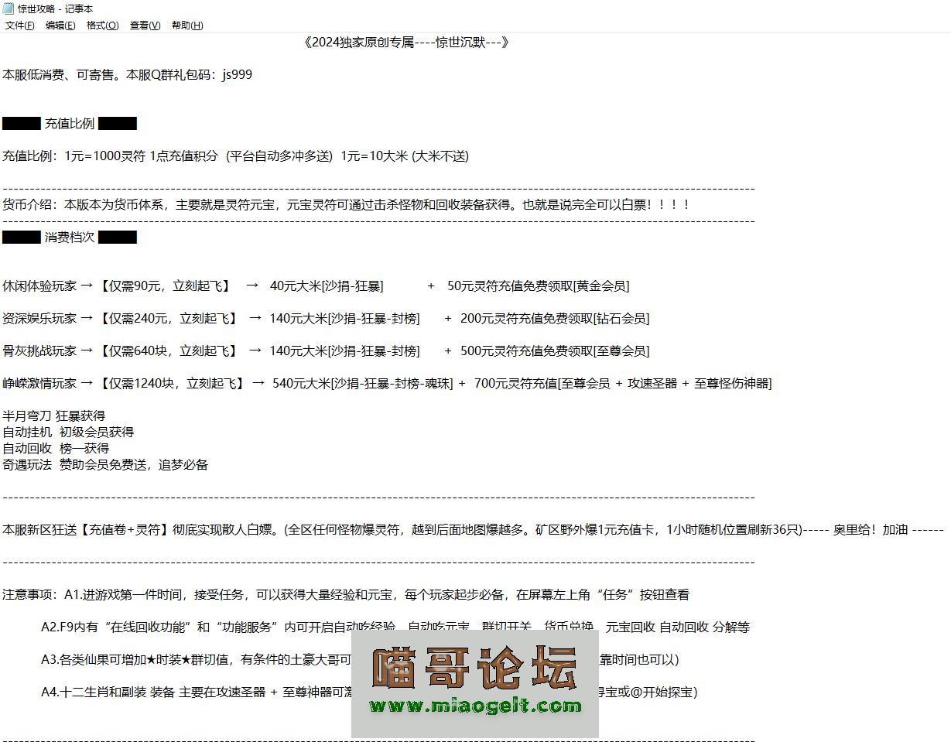Click the black block left of 充值比例

click(21, 124)
